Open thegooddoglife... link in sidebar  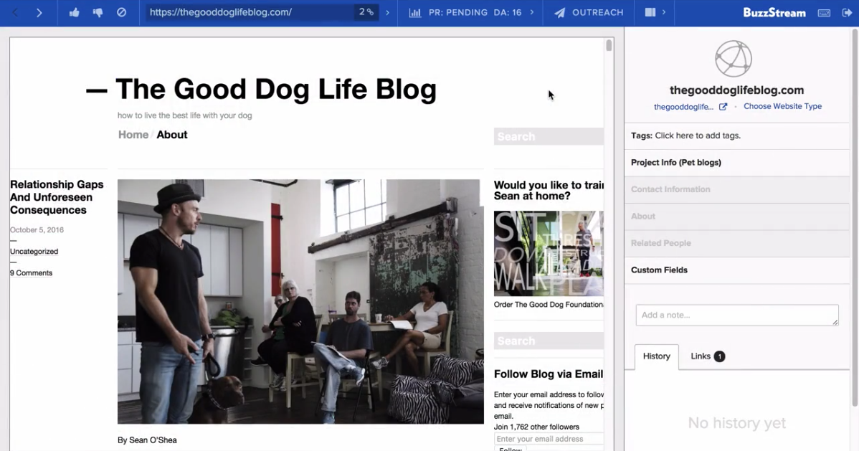click(x=684, y=107)
